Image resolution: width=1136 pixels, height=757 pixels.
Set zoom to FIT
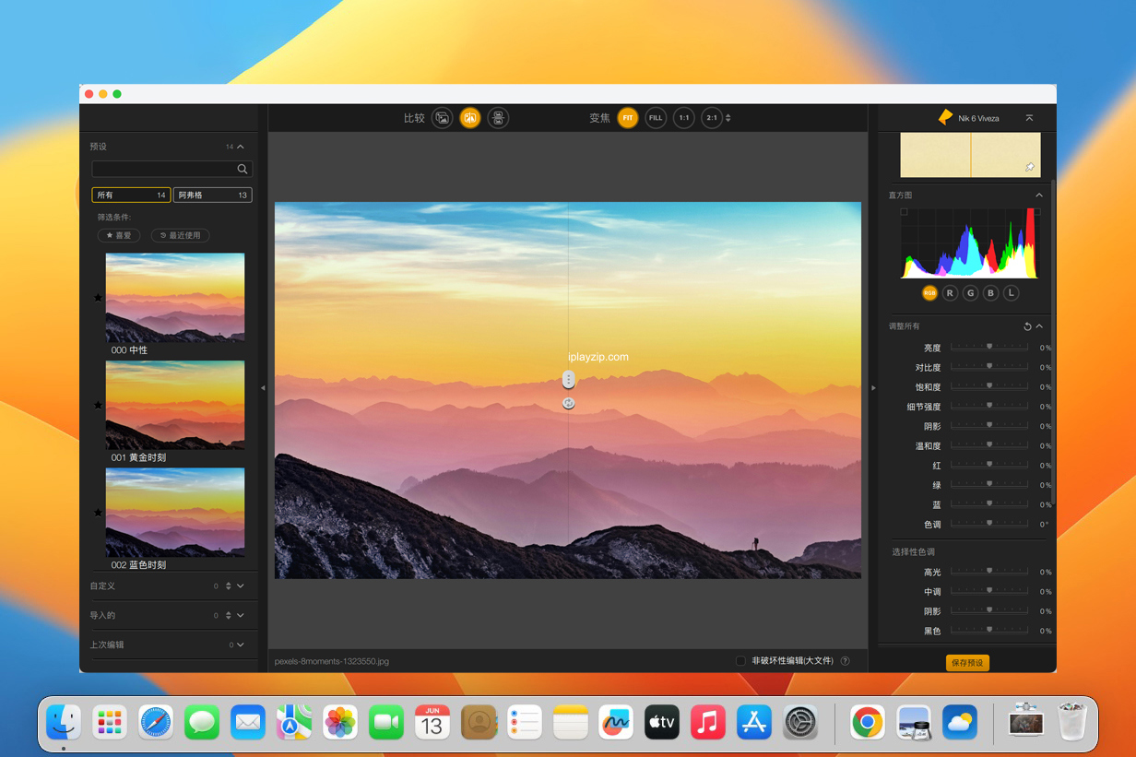(x=628, y=118)
